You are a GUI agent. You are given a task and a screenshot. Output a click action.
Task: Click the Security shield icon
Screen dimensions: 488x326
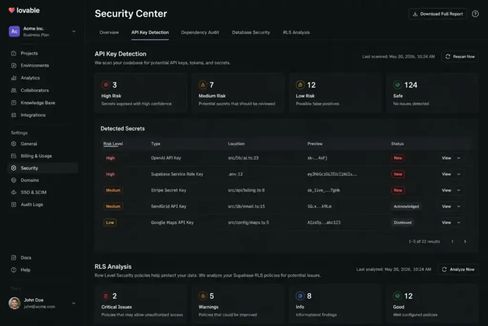click(x=14, y=168)
